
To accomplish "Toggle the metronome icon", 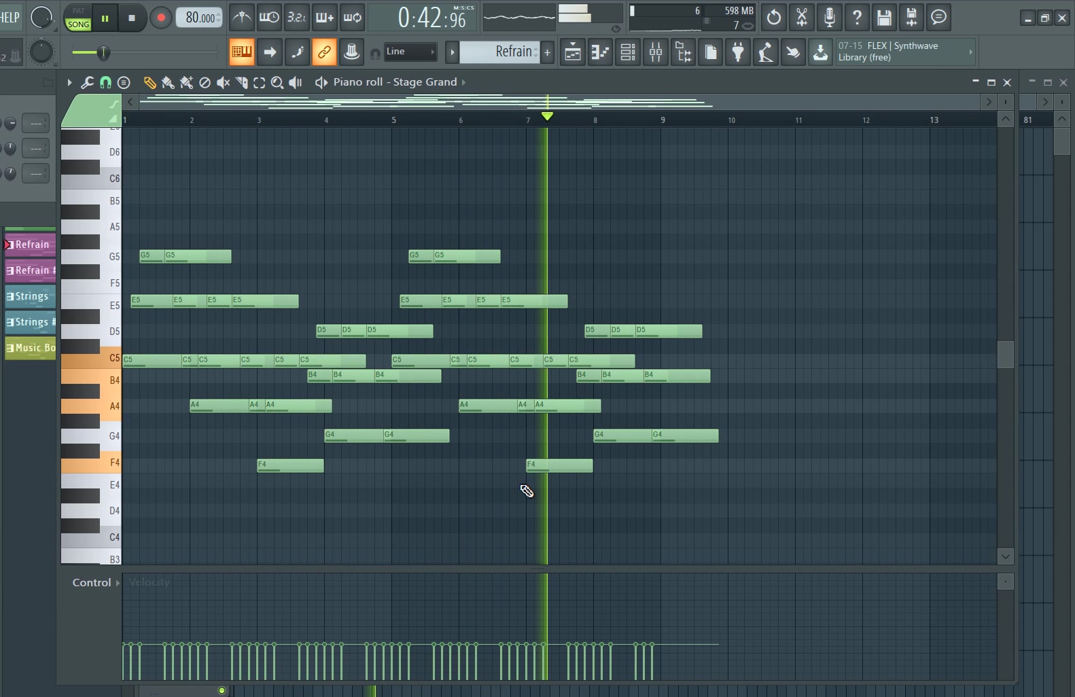I will click(242, 18).
